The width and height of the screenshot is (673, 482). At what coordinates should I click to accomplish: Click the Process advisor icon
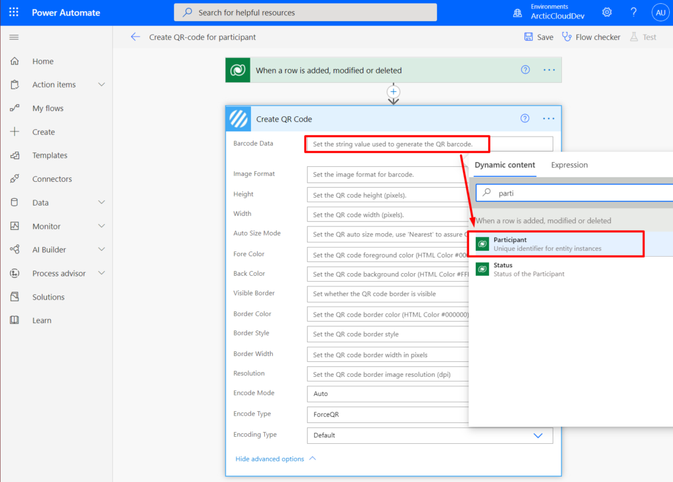pyautogui.click(x=14, y=273)
